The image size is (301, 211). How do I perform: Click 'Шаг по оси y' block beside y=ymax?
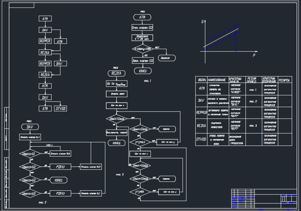click(x=167, y=142)
